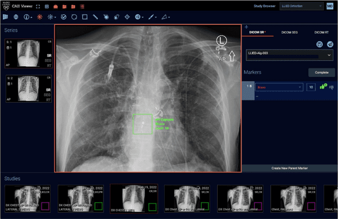Click the fullscreen icon next to CAII Viewer
This screenshot has width=338, height=219.
(38, 6)
